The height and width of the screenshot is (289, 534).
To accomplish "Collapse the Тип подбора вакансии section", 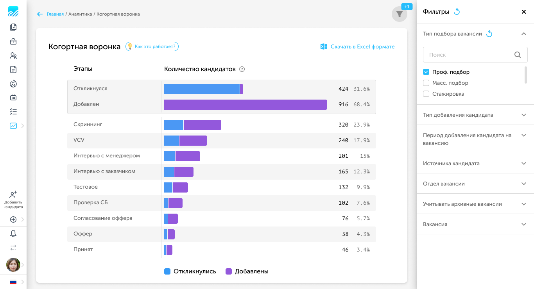I will (524, 34).
